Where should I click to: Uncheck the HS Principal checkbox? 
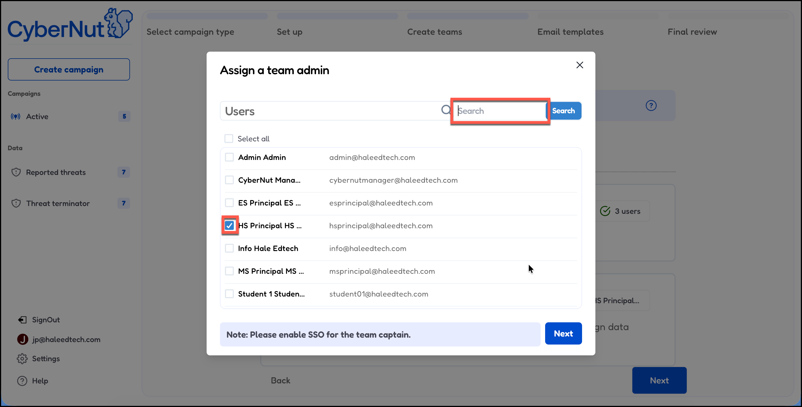[229, 225]
